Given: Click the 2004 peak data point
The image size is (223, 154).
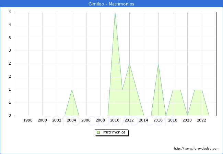Looking at the screenshot, I should pyautogui.click(x=72, y=90).
